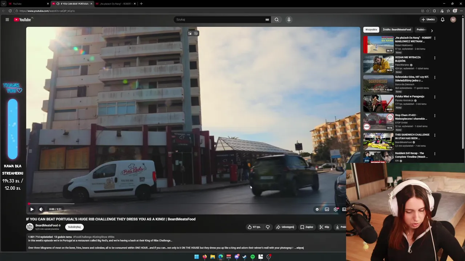
Task: Share the video via Udostępnij
Action: click(285, 227)
